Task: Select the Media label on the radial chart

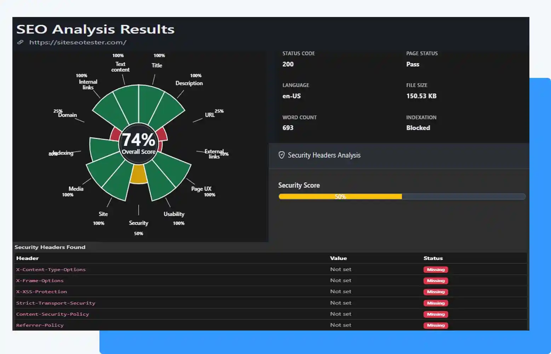Action: (76, 189)
